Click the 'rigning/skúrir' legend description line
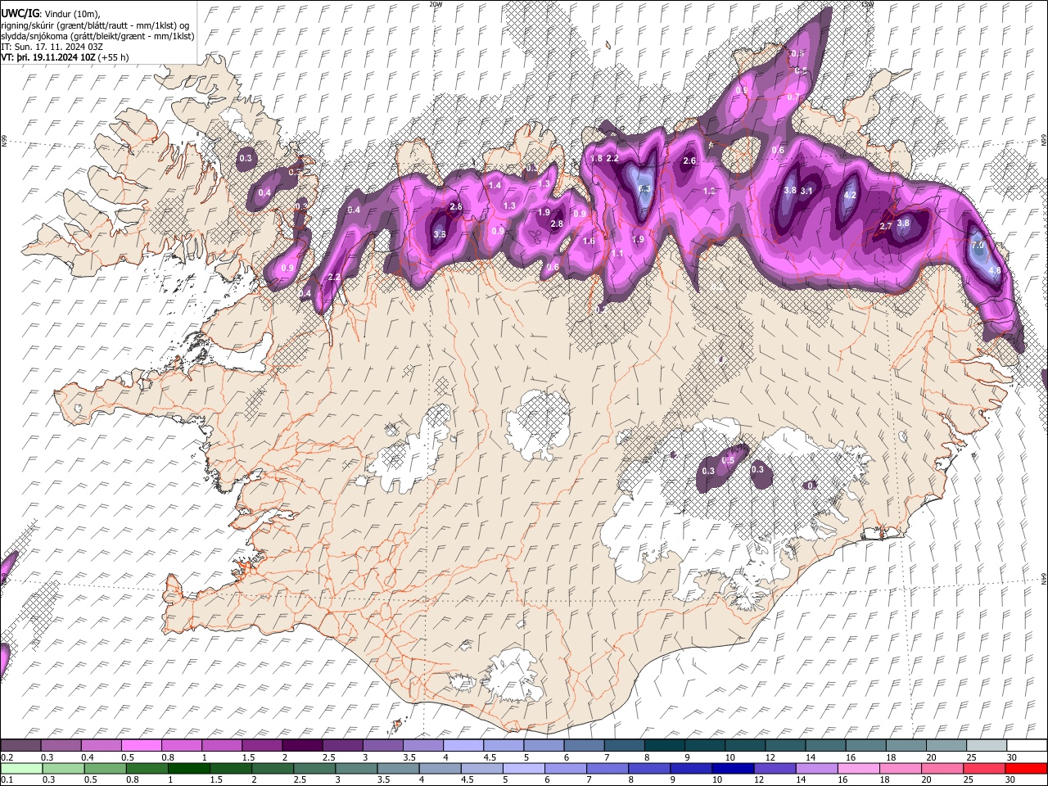 95,25
